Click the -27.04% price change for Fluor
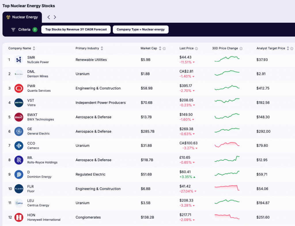Image resolution: width=295 pixels, height=226 pixels. [188, 191]
